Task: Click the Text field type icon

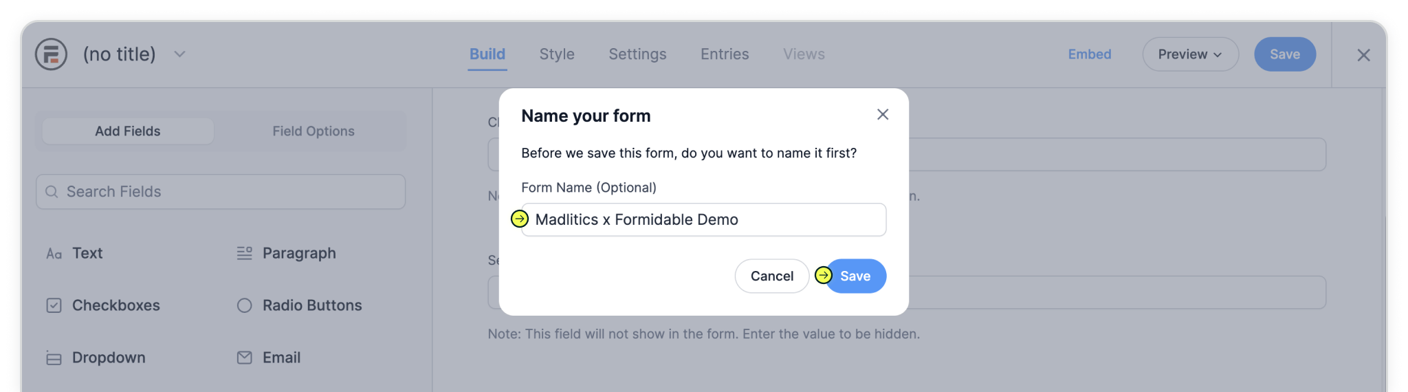Action: pyautogui.click(x=54, y=254)
